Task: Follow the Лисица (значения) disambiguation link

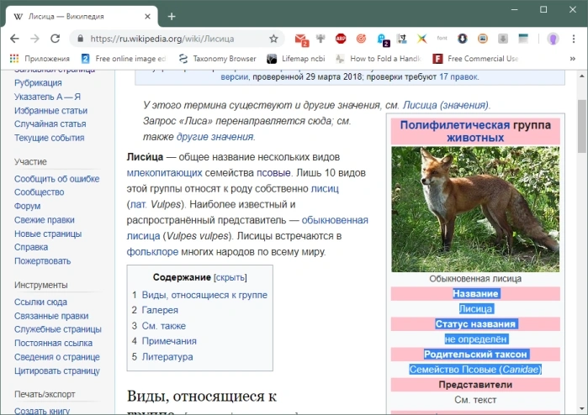Action: (446, 105)
